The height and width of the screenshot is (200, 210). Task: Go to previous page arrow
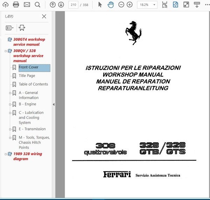52,5
